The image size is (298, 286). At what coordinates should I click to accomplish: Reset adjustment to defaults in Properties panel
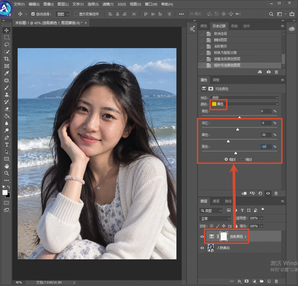[x=260, y=193]
